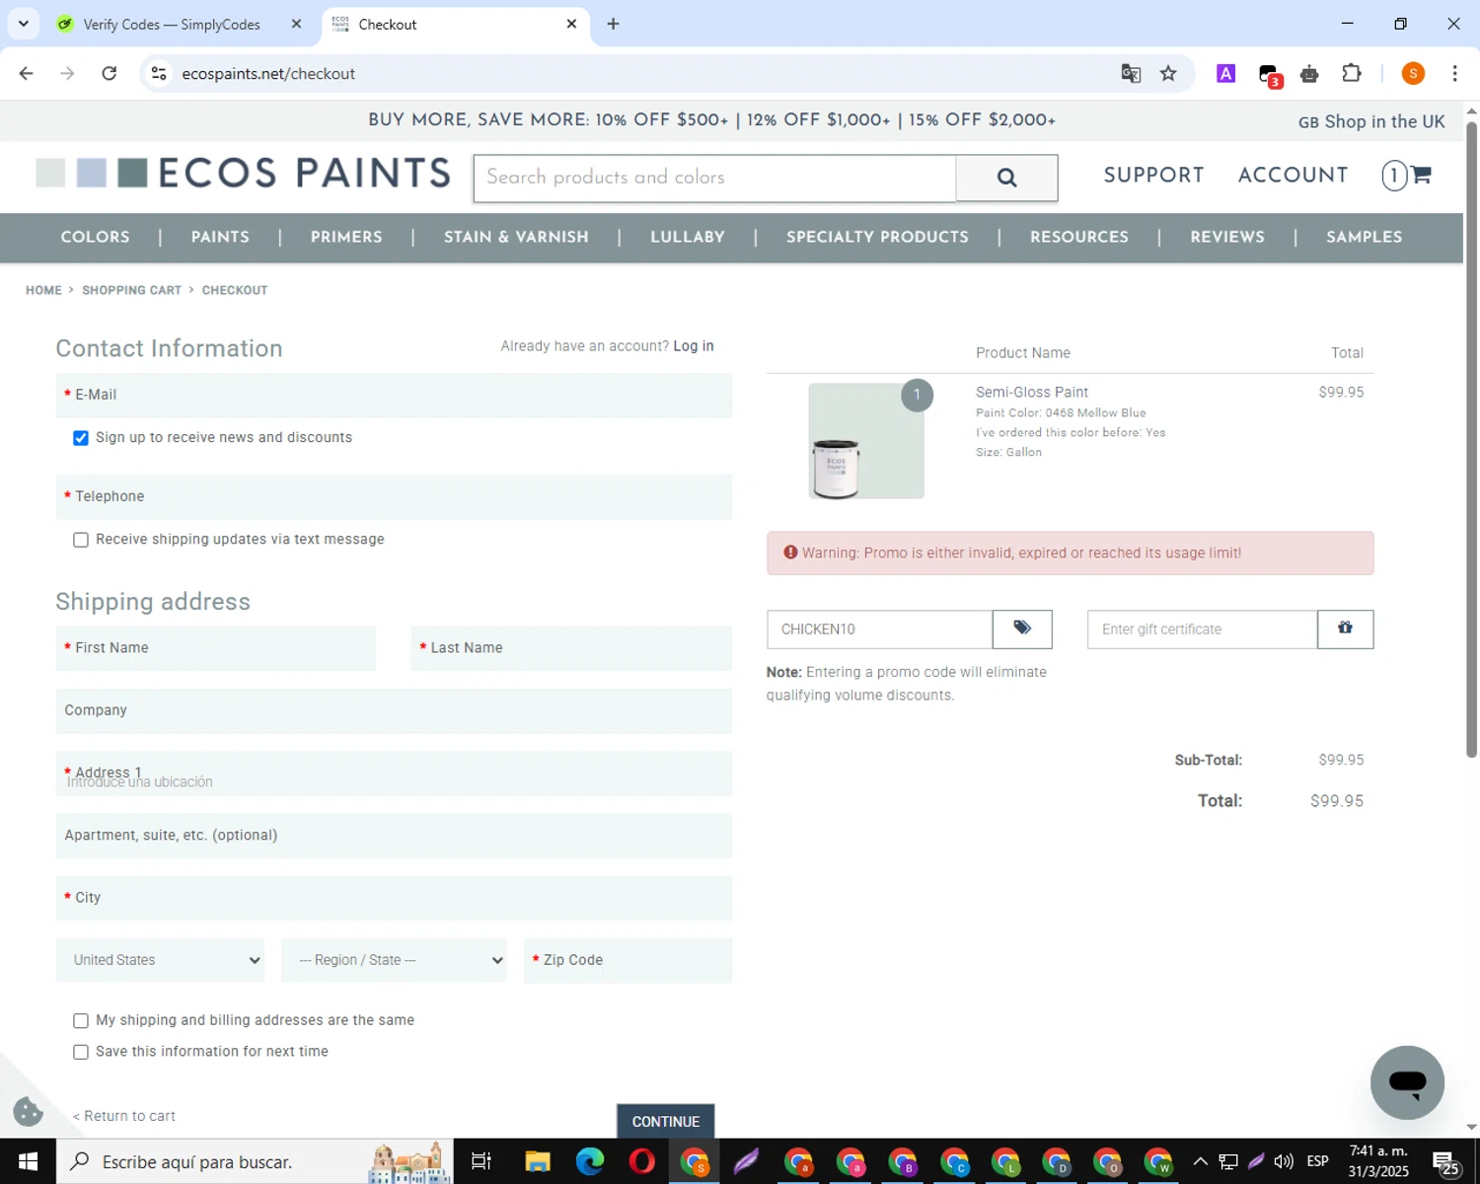Open the Chrome profile avatar S
The width and height of the screenshot is (1480, 1184).
1413,74
